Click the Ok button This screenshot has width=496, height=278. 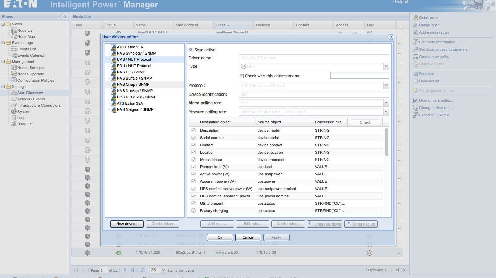pos(220,237)
